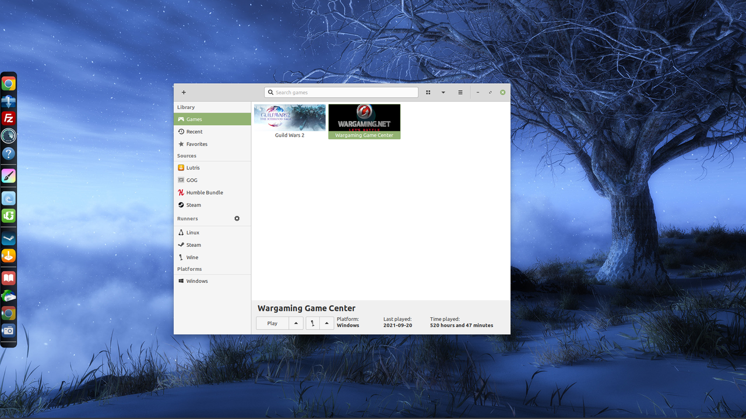
Task: Open Steam from the dock
Action: pos(9,239)
